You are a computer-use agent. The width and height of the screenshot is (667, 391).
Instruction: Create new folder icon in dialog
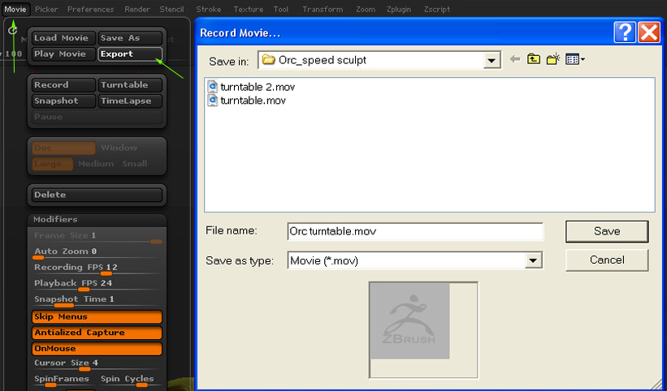pyautogui.click(x=553, y=59)
